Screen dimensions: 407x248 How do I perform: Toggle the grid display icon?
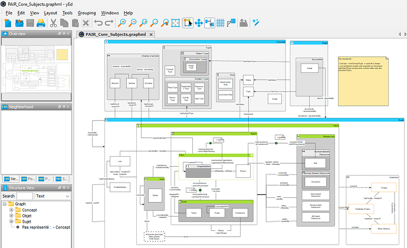220,23
